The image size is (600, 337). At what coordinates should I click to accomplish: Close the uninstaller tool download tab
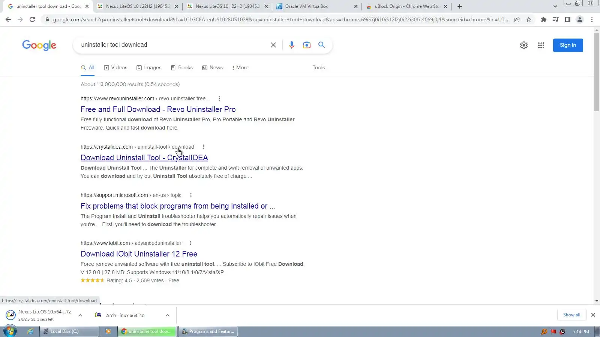(x=87, y=6)
